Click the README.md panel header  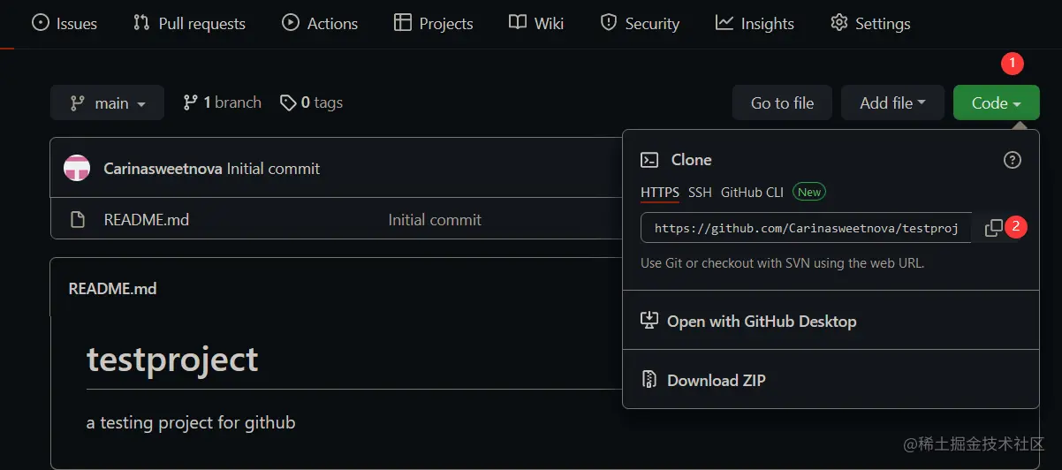(x=112, y=288)
